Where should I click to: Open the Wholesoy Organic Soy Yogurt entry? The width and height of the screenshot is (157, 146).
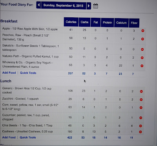tap(27, 65)
